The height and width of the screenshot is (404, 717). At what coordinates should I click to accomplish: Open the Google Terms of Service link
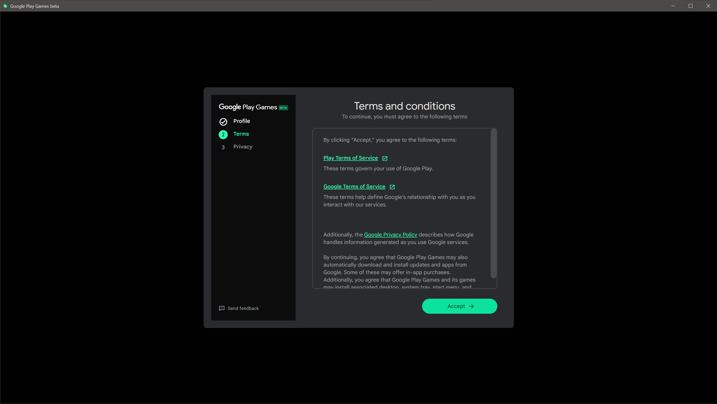point(354,187)
